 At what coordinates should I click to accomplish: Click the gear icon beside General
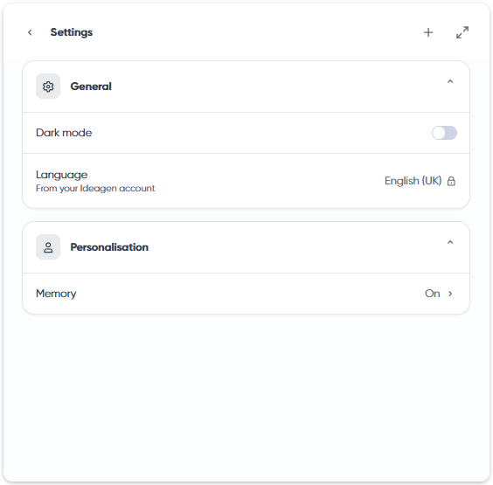coord(48,87)
